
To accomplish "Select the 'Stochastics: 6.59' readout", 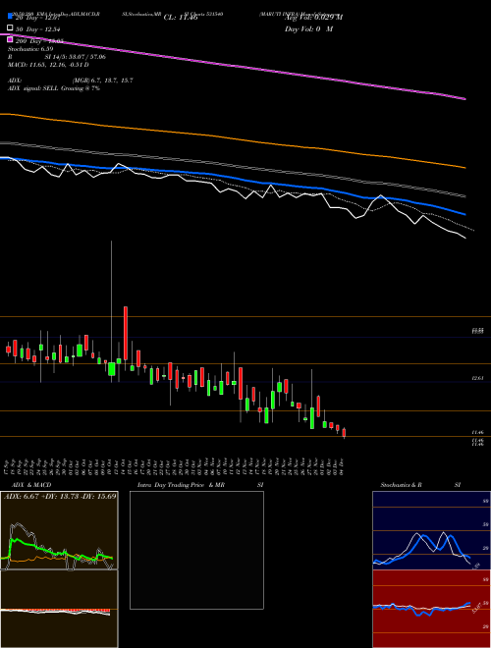I will pos(30,49).
